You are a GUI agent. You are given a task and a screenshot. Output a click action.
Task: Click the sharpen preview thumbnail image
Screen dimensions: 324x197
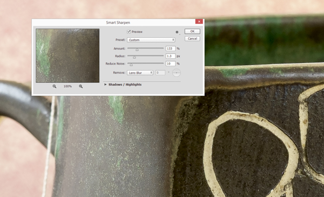tap(67, 55)
